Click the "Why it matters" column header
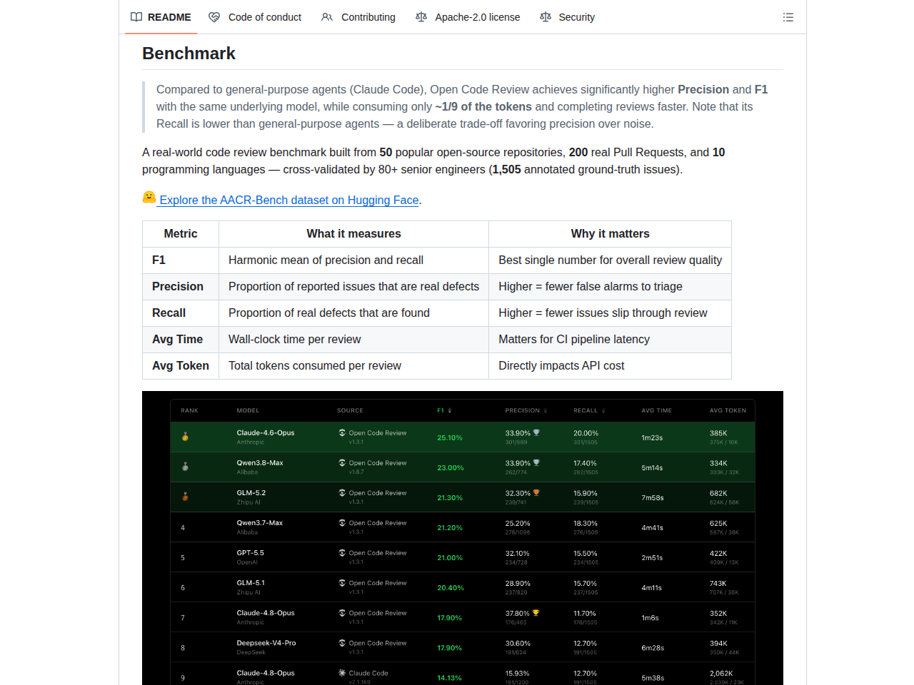This screenshot has width=914, height=685. tap(611, 234)
